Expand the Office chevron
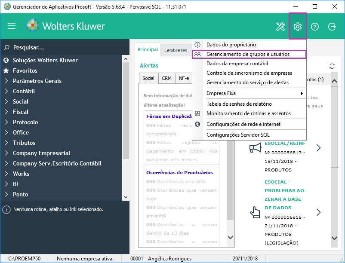 (6, 132)
